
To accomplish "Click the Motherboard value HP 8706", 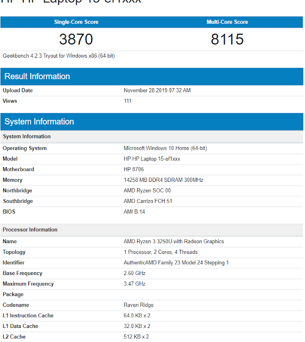I will tap(134, 170).
